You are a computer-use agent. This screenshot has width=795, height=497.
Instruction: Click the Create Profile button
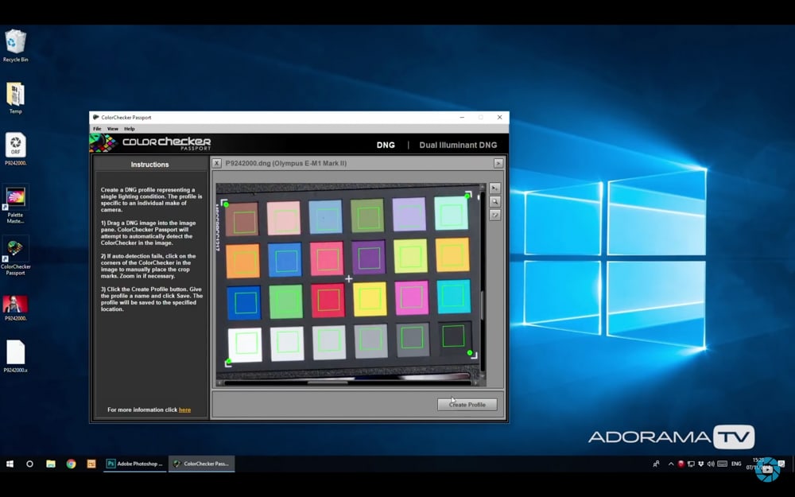pyautogui.click(x=467, y=405)
